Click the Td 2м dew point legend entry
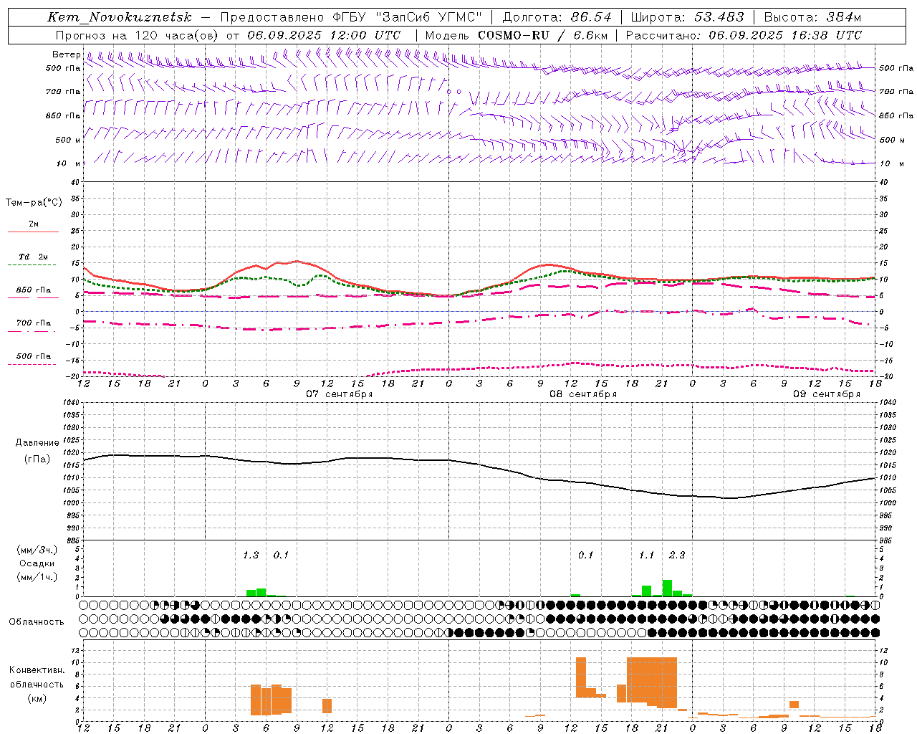 click(x=33, y=257)
